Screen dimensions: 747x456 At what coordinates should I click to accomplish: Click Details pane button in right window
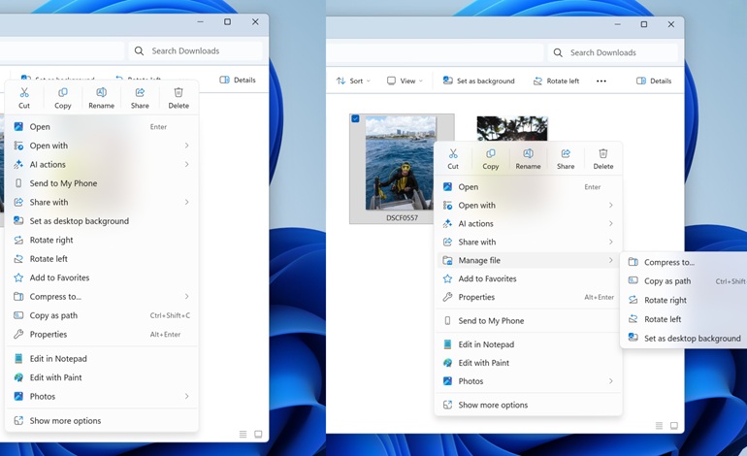click(x=654, y=81)
